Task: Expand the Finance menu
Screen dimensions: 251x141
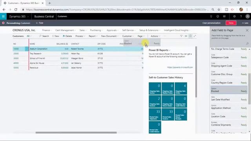Action: (x=47, y=30)
